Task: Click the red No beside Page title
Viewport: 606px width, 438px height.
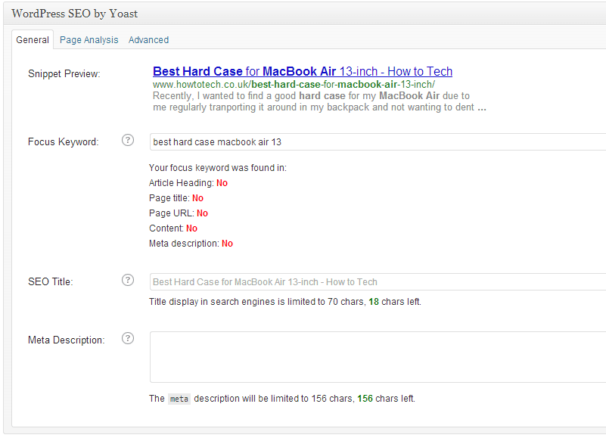Action: pos(197,197)
